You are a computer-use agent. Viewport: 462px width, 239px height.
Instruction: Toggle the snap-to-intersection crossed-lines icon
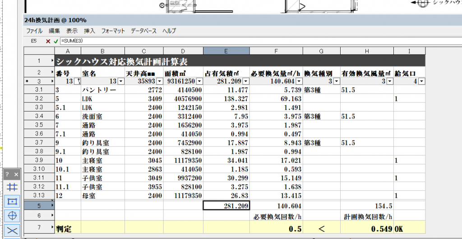point(12,230)
